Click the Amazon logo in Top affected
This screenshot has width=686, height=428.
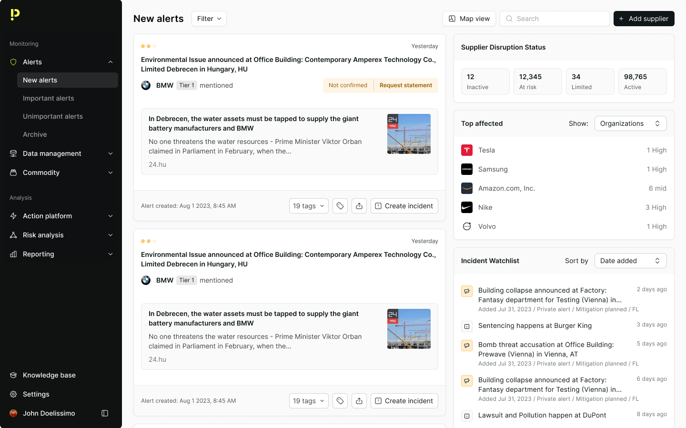(467, 188)
